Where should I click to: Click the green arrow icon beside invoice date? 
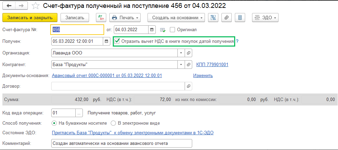coord(163,30)
